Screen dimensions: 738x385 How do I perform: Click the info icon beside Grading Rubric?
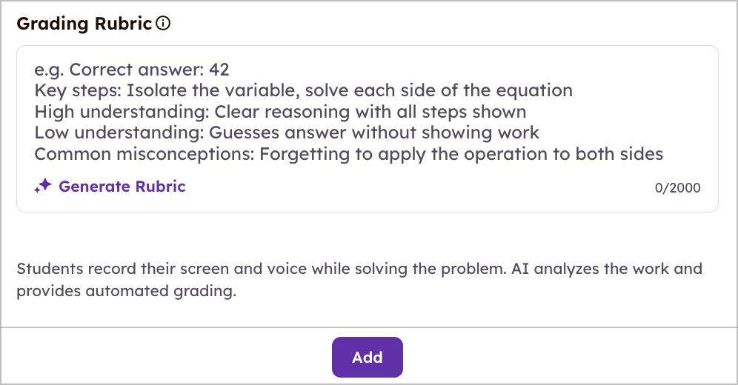[163, 23]
